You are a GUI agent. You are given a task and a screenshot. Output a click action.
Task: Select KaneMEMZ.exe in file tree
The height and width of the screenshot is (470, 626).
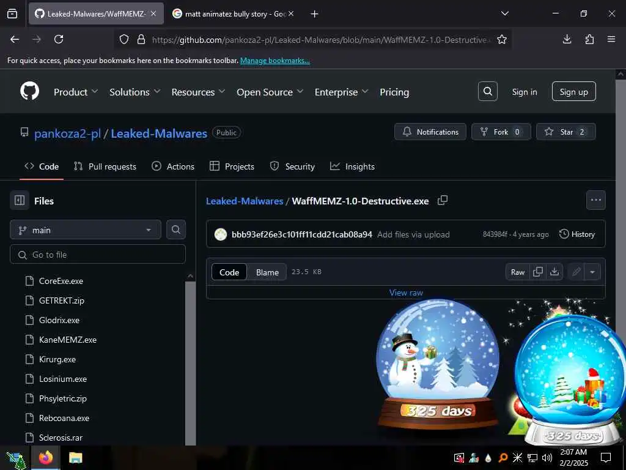pyautogui.click(x=67, y=340)
